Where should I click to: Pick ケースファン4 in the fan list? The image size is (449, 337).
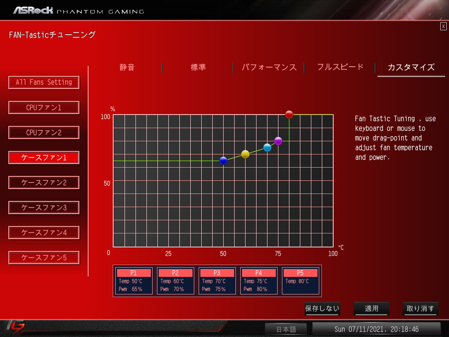tap(44, 233)
